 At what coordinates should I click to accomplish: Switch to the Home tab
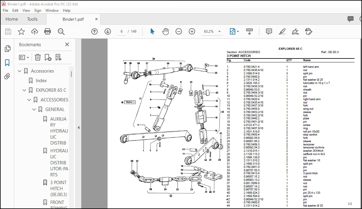pos(12,19)
